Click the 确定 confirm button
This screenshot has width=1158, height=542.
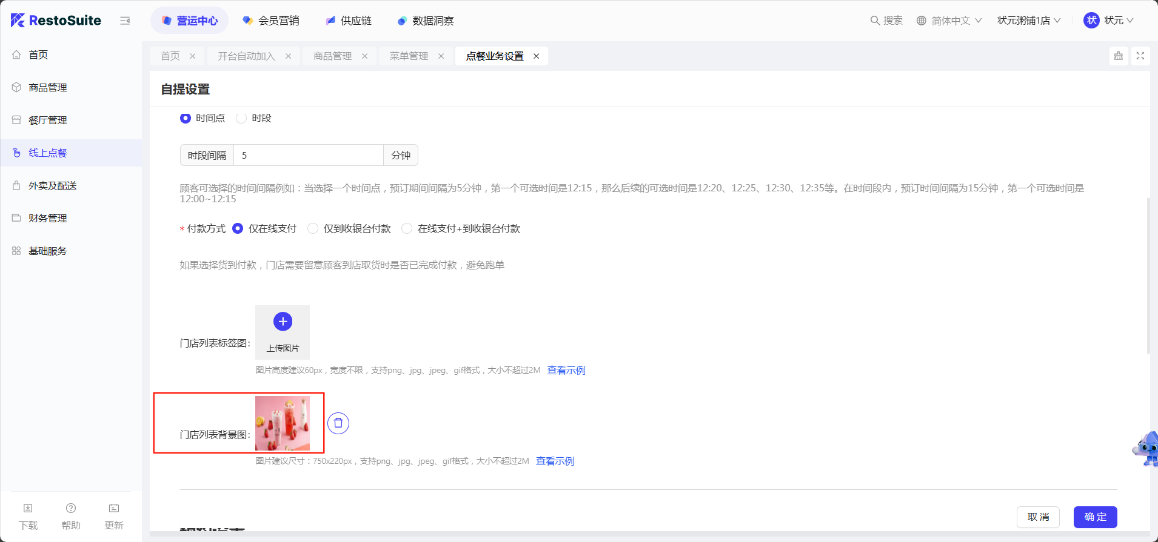point(1095,517)
